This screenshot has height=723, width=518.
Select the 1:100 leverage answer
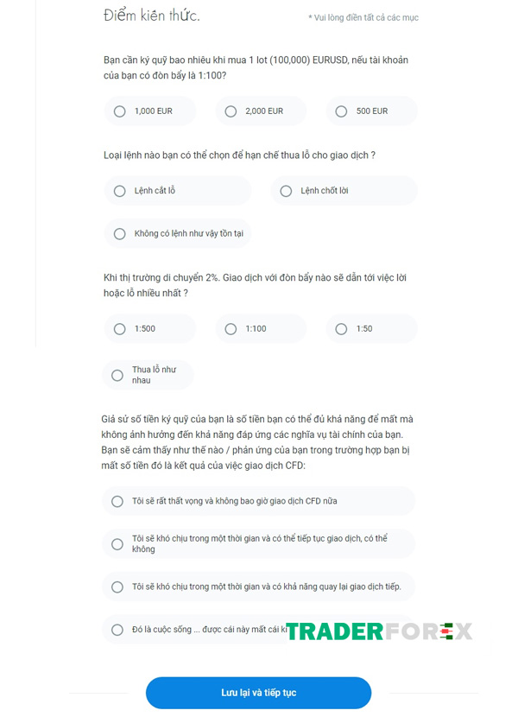click(261, 329)
